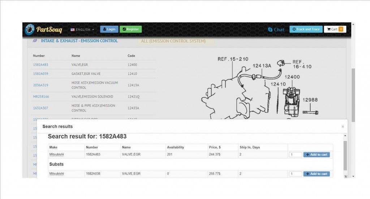The width and height of the screenshot is (370, 199).
Task: Click code 12413A in parts table
Action: click(x=133, y=85)
